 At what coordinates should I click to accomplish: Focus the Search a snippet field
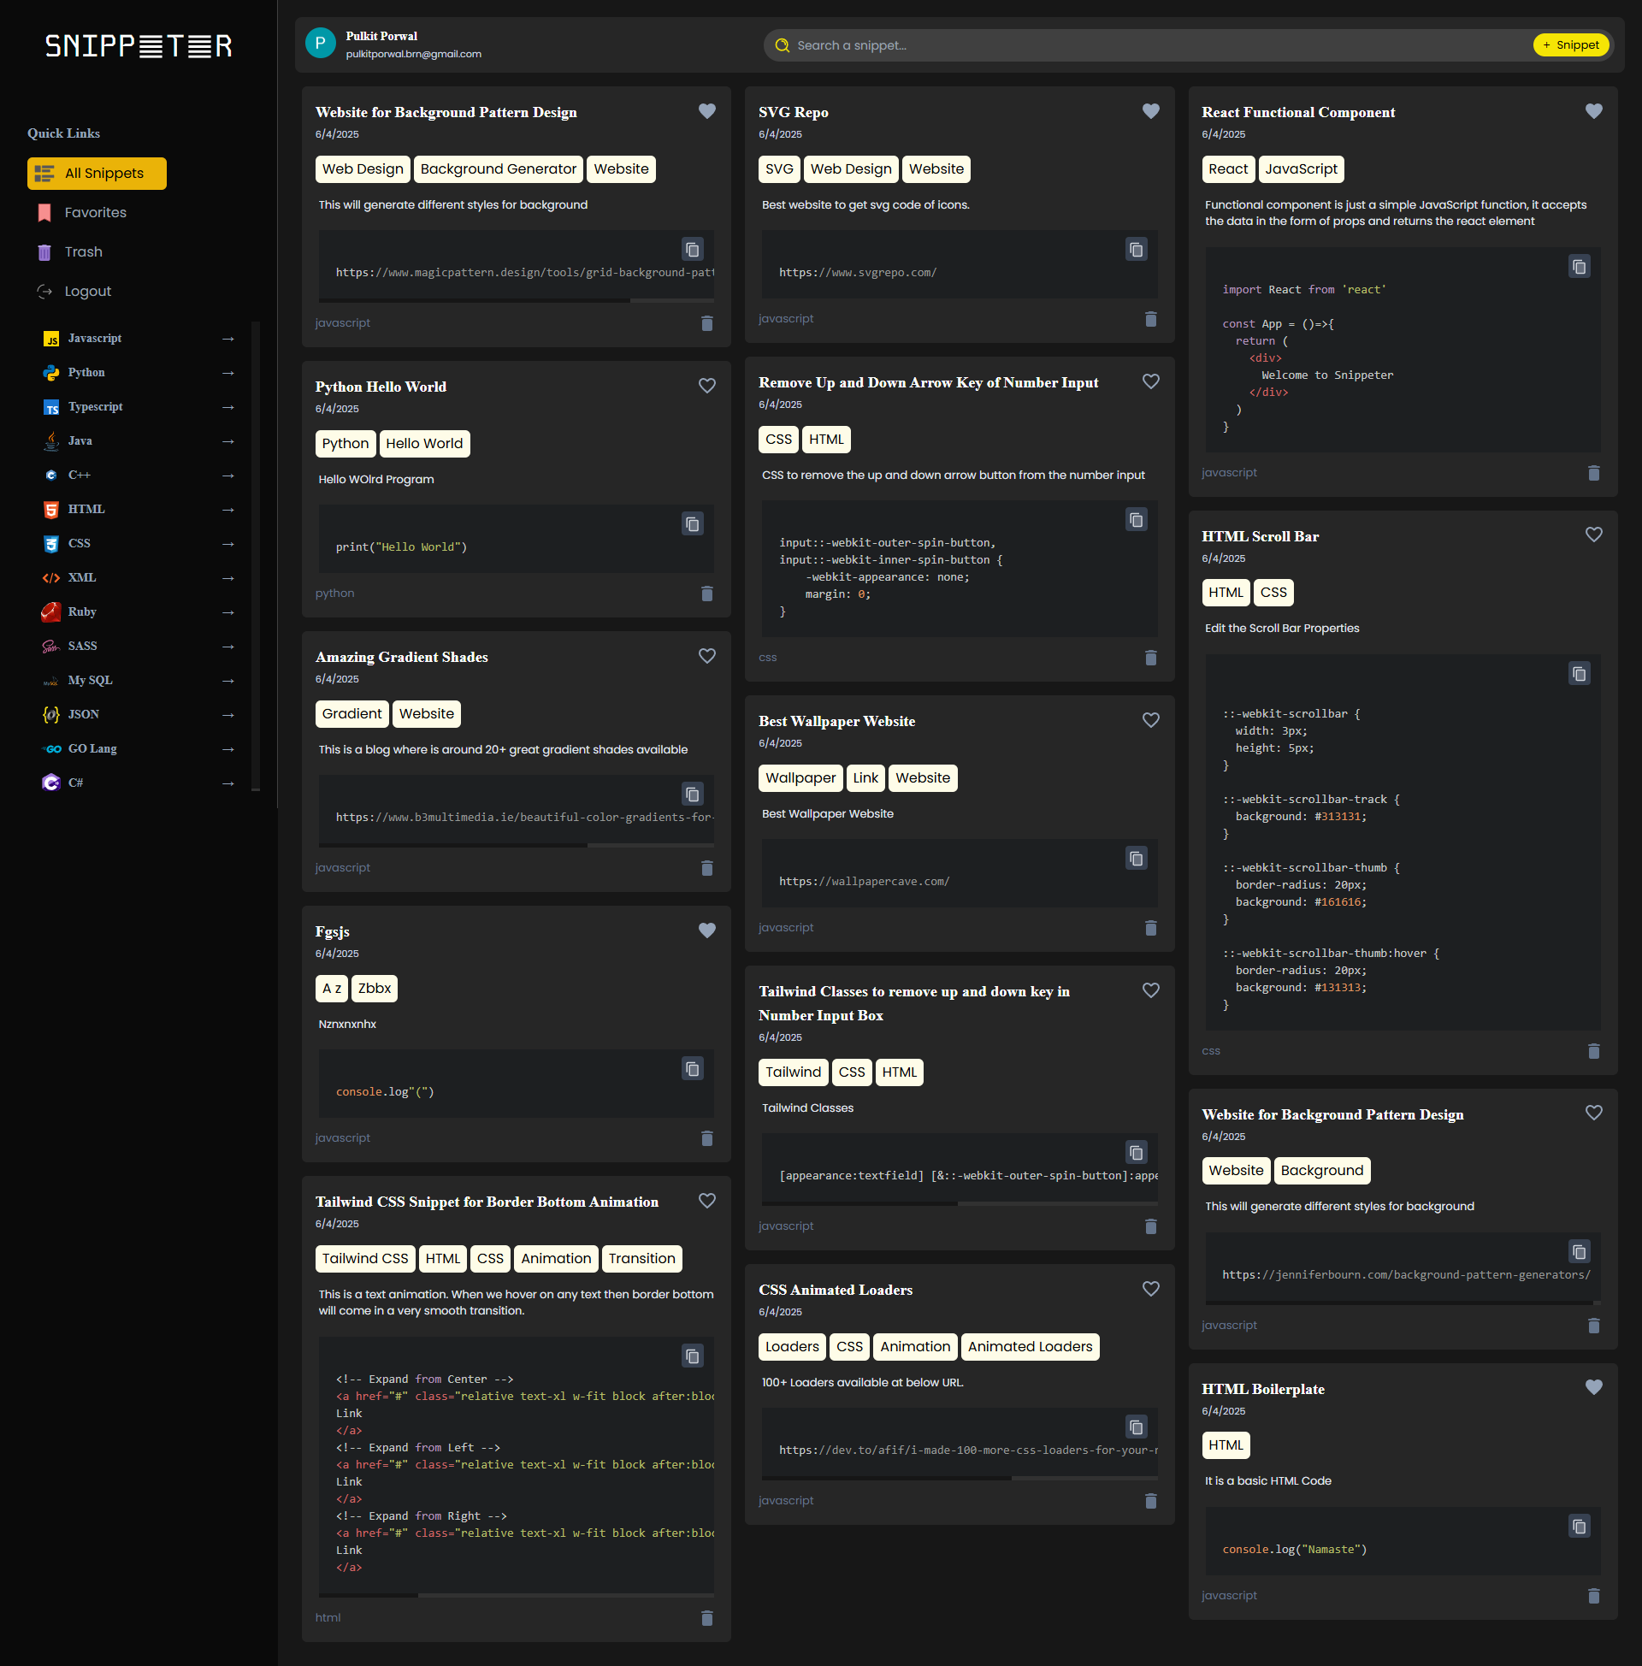(x=1155, y=44)
